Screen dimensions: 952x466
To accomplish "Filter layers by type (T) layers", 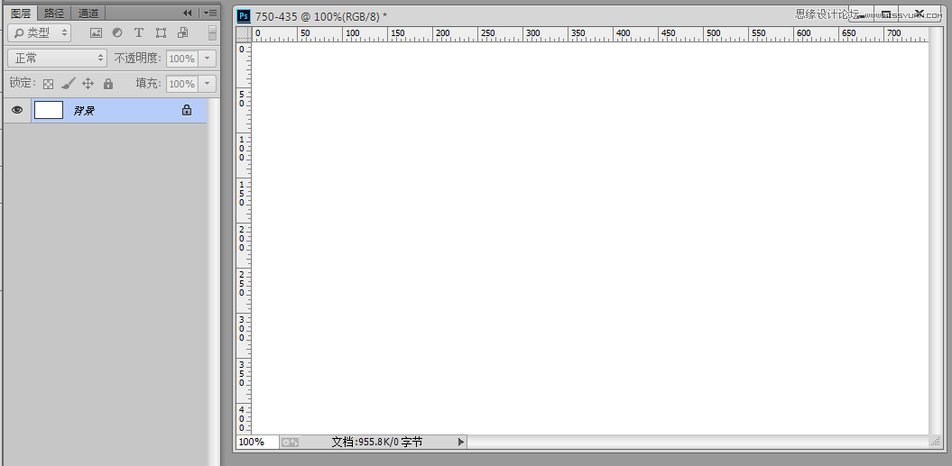I will (138, 32).
